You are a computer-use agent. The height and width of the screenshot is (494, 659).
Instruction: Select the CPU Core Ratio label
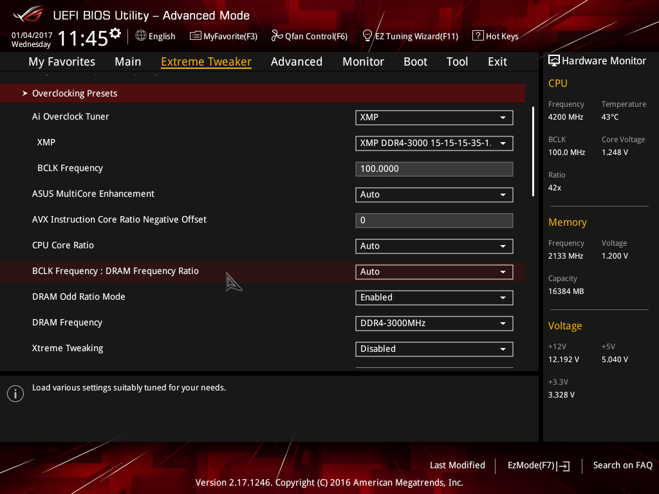(63, 245)
